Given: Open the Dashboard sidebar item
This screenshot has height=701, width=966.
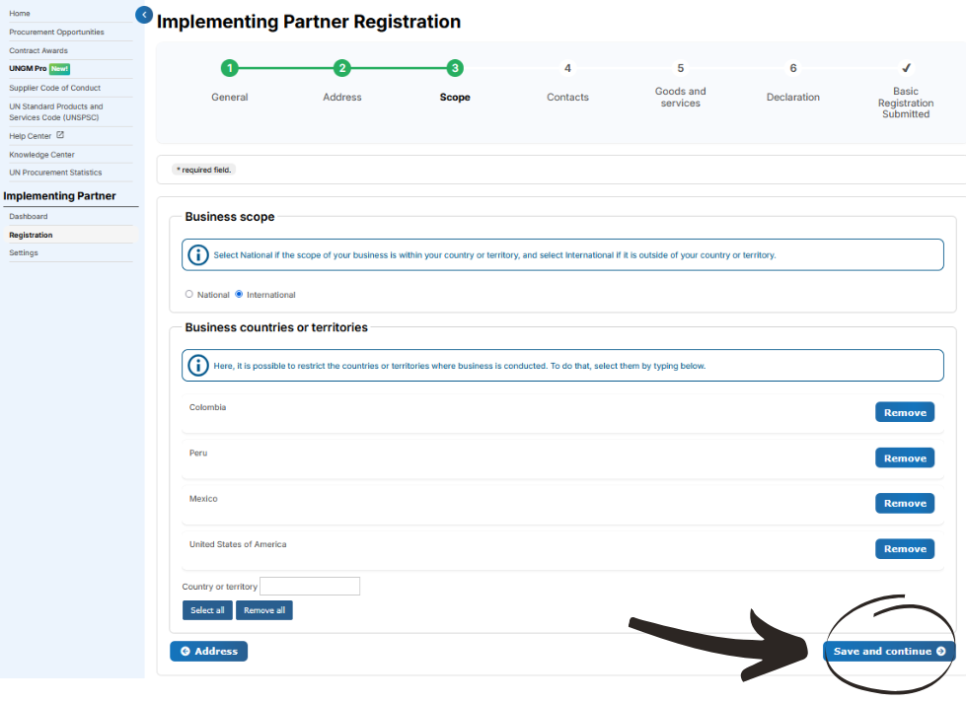Looking at the screenshot, I should (x=29, y=217).
